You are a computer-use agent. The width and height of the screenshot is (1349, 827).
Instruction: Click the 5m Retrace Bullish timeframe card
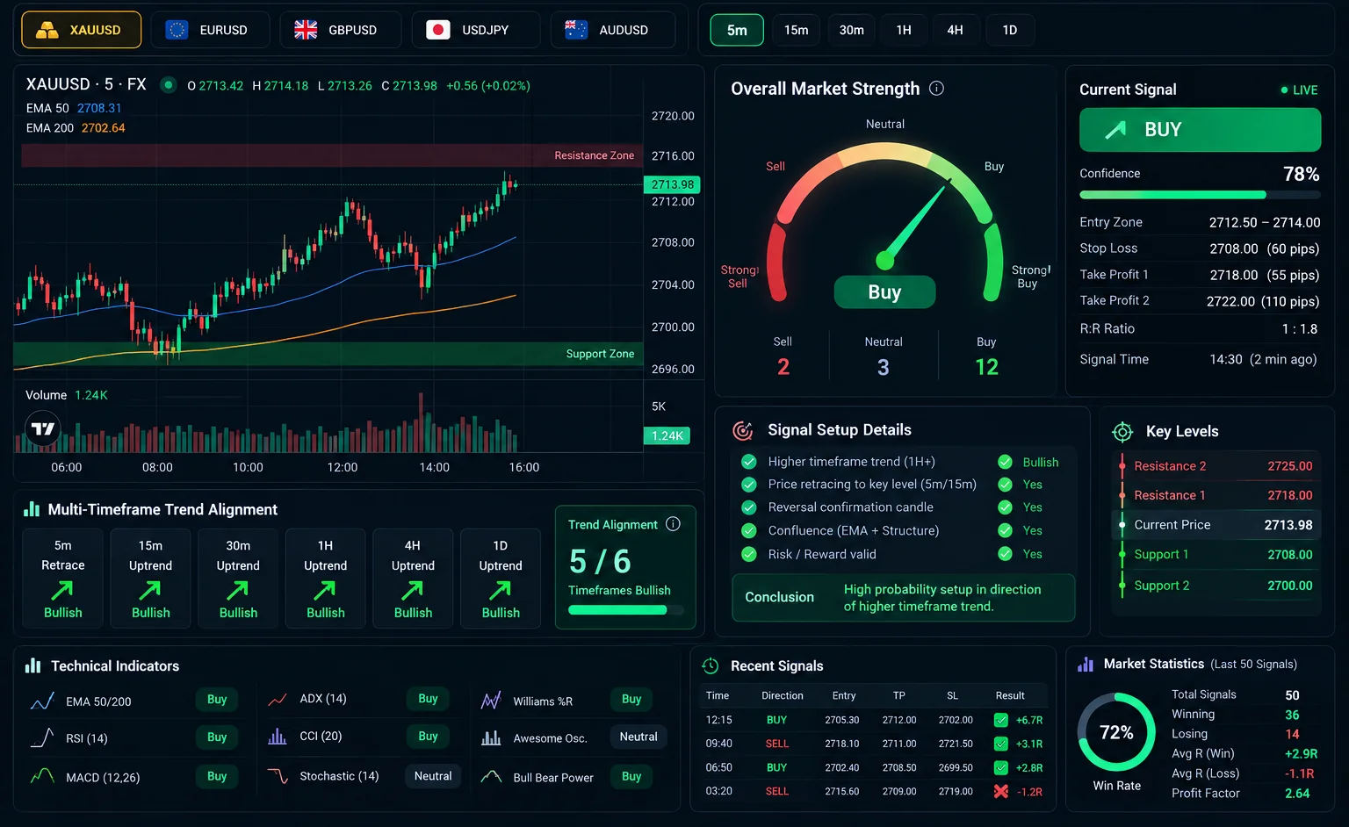(x=63, y=579)
